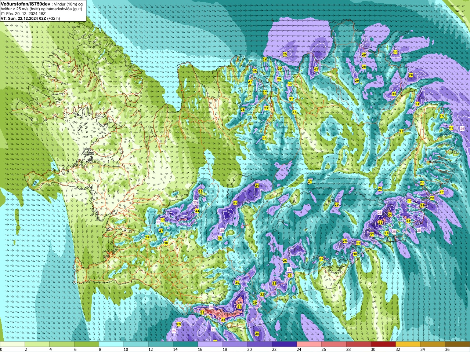
Task: Click the 20–22 m/s purple legend swatch
Action: point(260,344)
